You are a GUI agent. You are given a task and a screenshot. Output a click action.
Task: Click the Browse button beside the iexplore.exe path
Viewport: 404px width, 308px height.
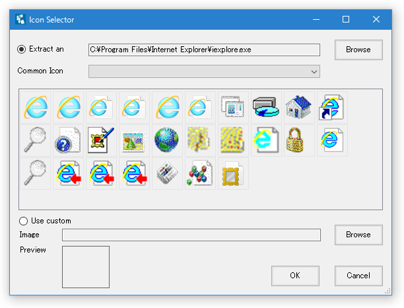click(358, 50)
